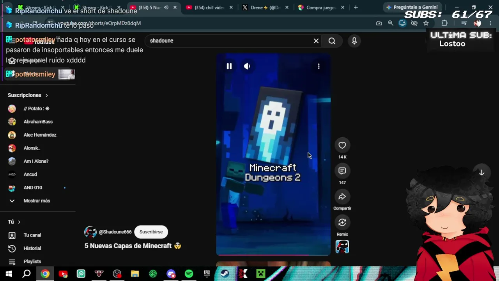Click the Pregúntale a Gemini button
This screenshot has width=499, height=281.
pos(412,7)
